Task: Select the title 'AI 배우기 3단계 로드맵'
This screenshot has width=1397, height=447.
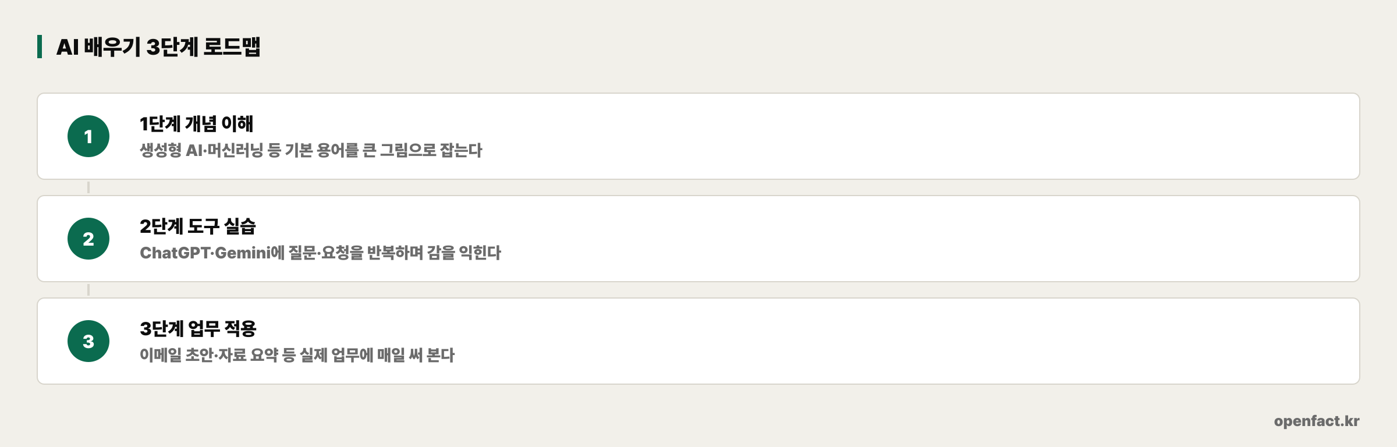Action: pos(158,47)
